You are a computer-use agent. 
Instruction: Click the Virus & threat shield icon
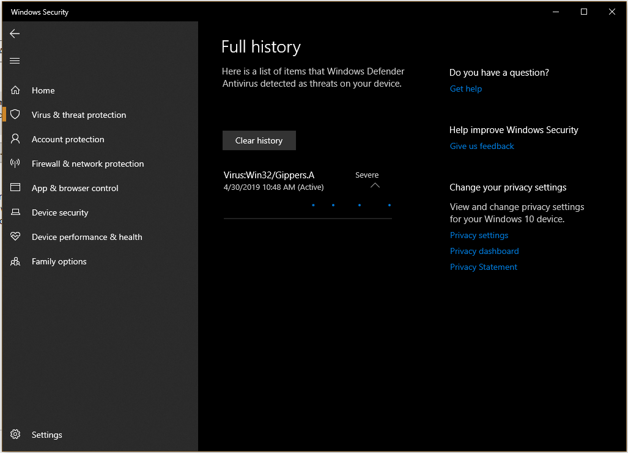click(x=15, y=114)
